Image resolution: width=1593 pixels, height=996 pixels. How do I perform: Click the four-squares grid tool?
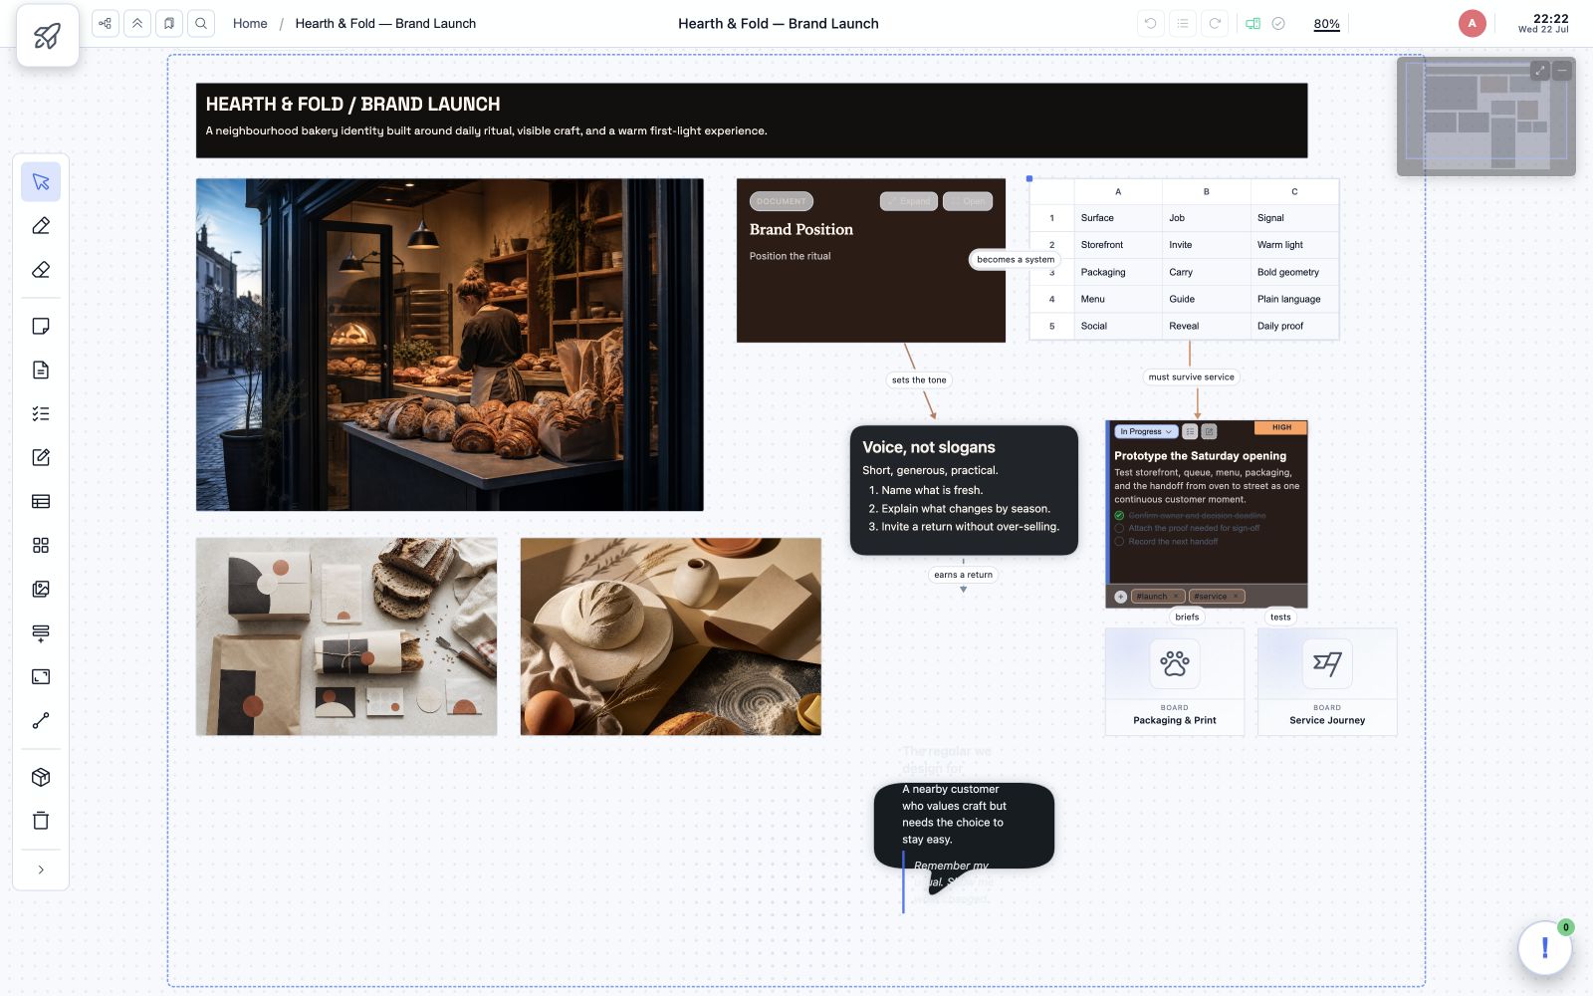(x=41, y=545)
